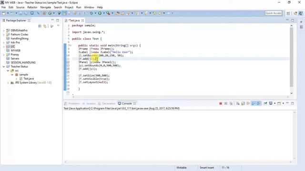Screen dimensions: 305x171
Task: Open the Source menu
Action: point(20,8)
